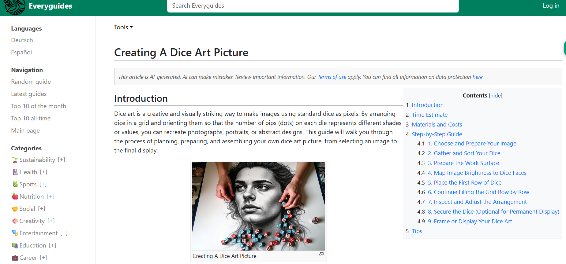This screenshot has width=566, height=264.
Task: Click the Nutrition apple icon
Action: pyautogui.click(x=15, y=196)
